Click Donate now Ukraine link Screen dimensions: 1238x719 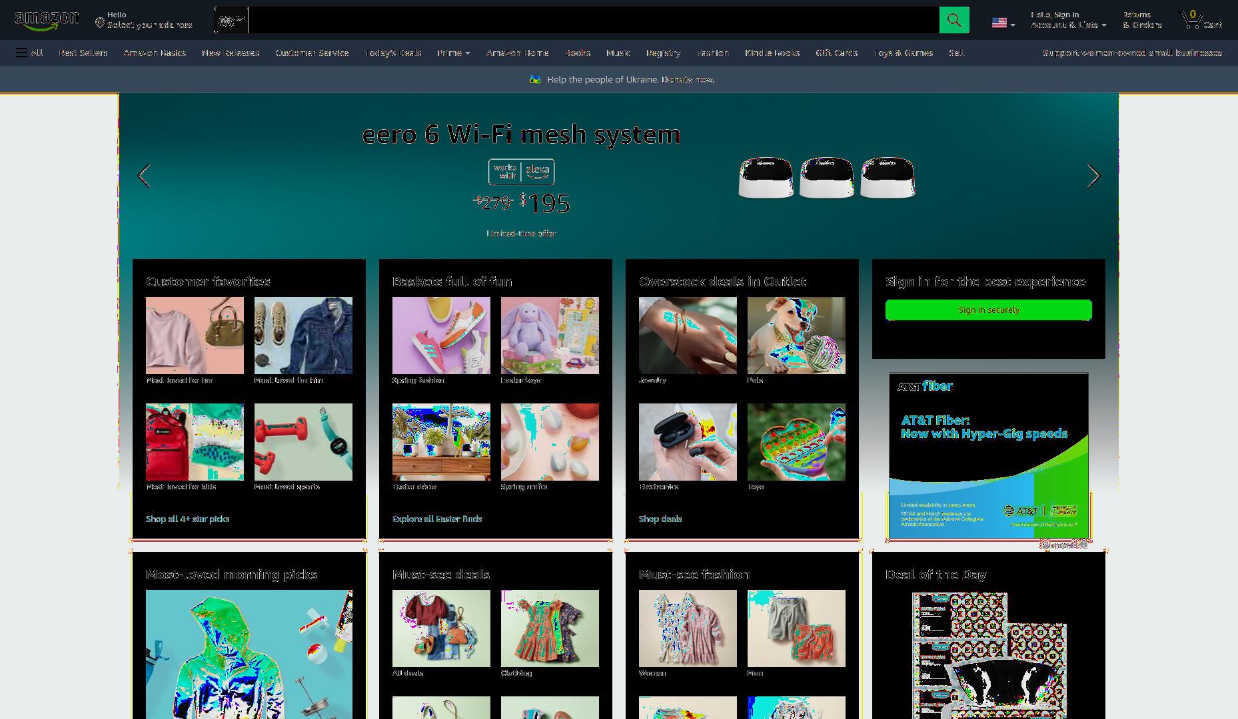coord(688,79)
